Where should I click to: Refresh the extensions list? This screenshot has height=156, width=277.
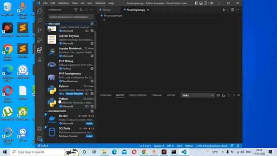(81, 10)
